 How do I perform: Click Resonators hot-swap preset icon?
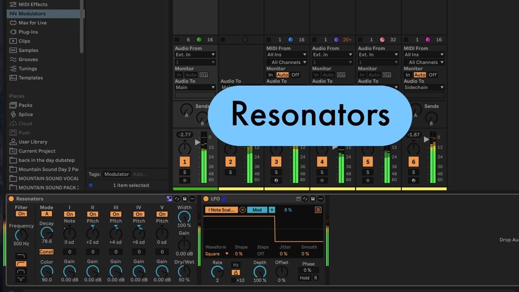(177, 199)
